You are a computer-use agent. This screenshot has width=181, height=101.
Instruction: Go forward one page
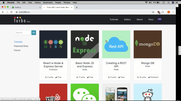(x=7, y=12)
